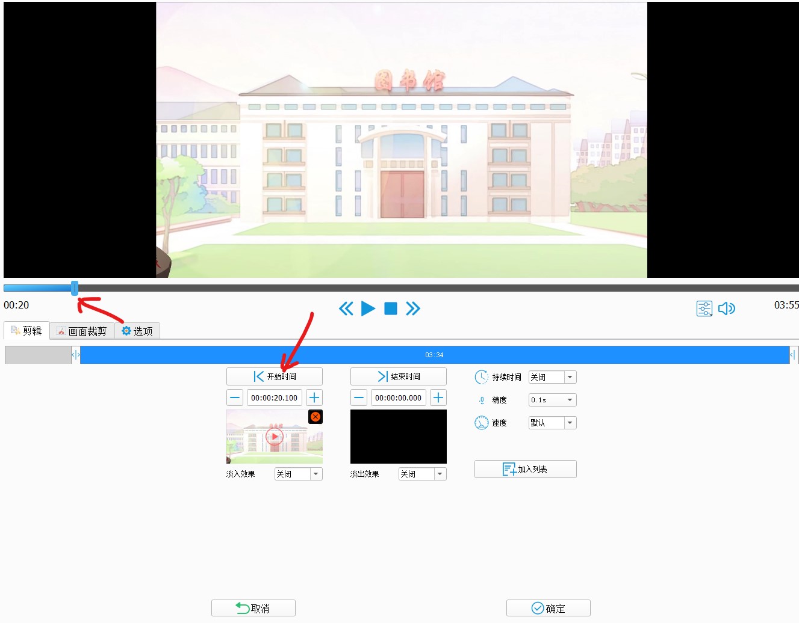Decrease start time with minus button
Screen dimensions: 799x623
[x=235, y=398]
